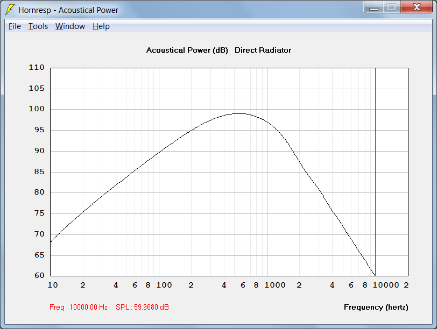Click the 100 dB y-axis label

(x=37, y=109)
